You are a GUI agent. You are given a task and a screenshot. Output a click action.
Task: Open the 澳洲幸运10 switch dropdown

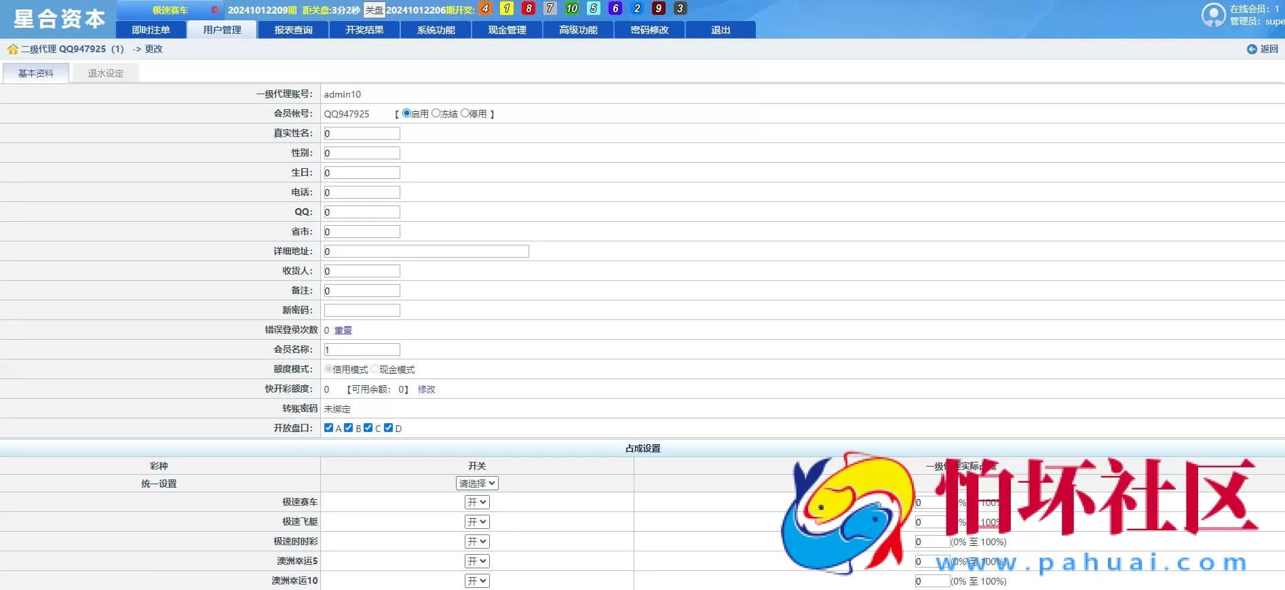pos(477,581)
